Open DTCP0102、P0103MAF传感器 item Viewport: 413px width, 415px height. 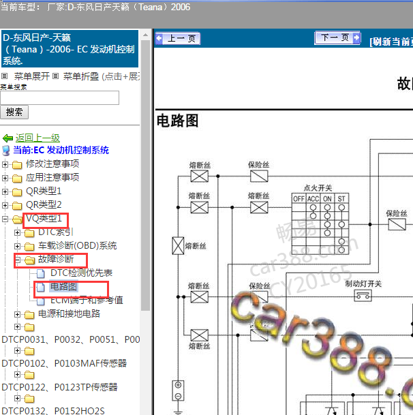(x=64, y=363)
